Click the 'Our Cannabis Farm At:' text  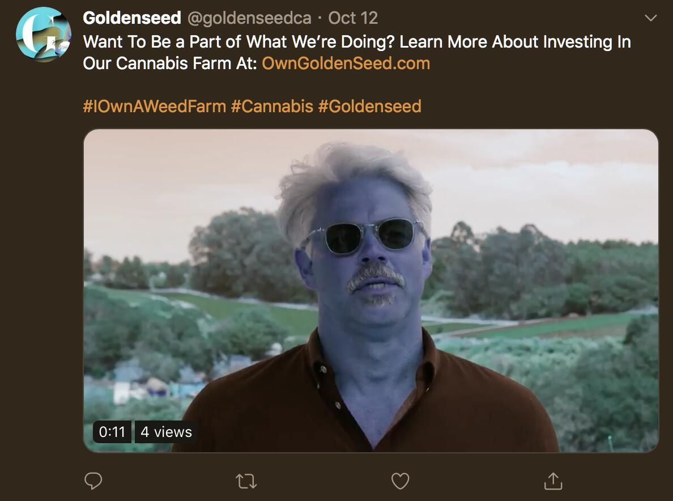[170, 63]
